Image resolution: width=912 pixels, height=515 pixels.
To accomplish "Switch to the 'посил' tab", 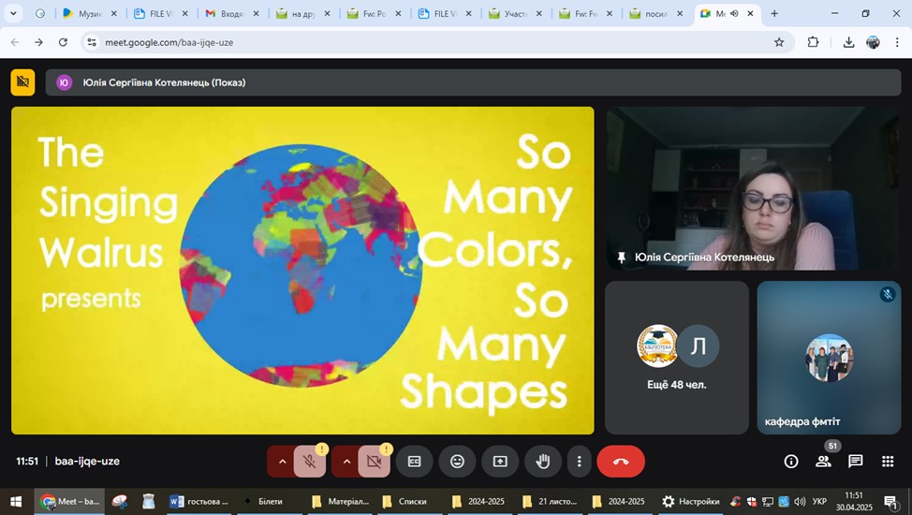I will click(656, 13).
